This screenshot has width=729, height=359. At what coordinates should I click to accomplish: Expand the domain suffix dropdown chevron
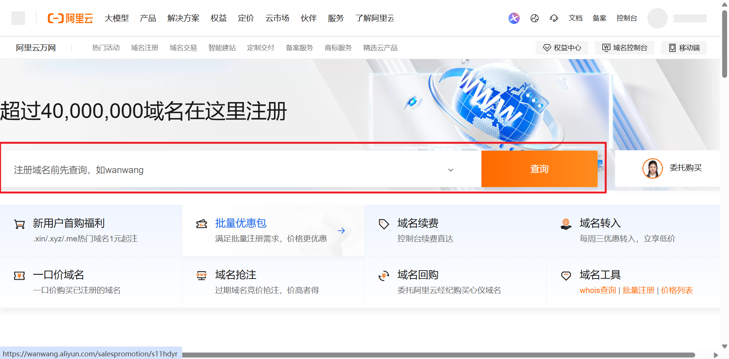tap(451, 170)
